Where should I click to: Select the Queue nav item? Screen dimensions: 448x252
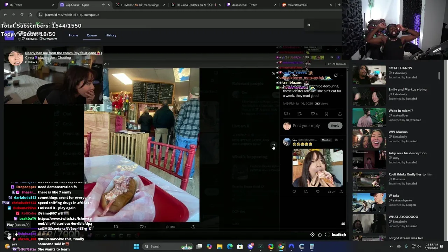point(92,35)
